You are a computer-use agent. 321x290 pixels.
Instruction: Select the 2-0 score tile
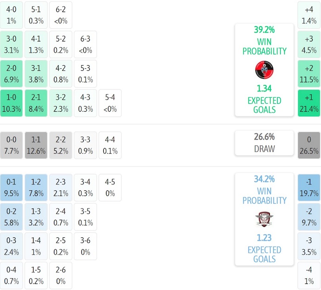tap(12, 74)
